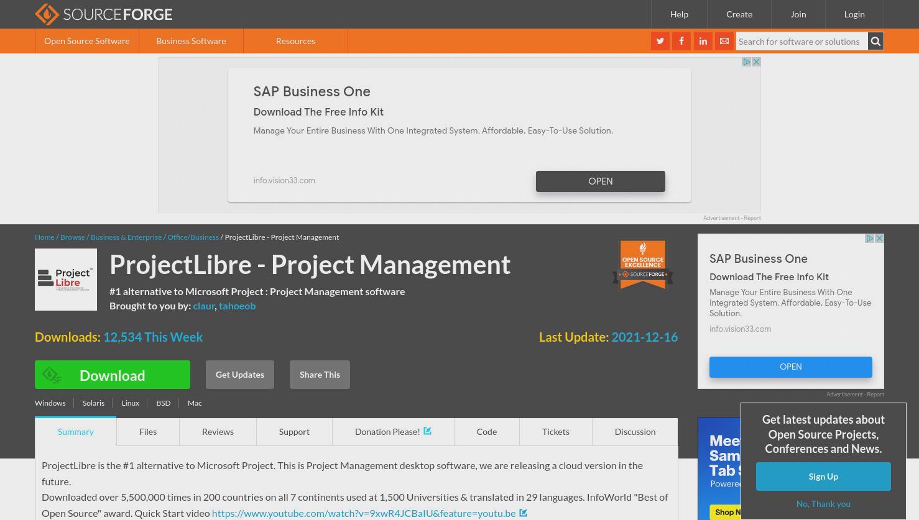919x520 pixels.
Task: Click Browse breadcrumb link
Action: [x=73, y=237]
